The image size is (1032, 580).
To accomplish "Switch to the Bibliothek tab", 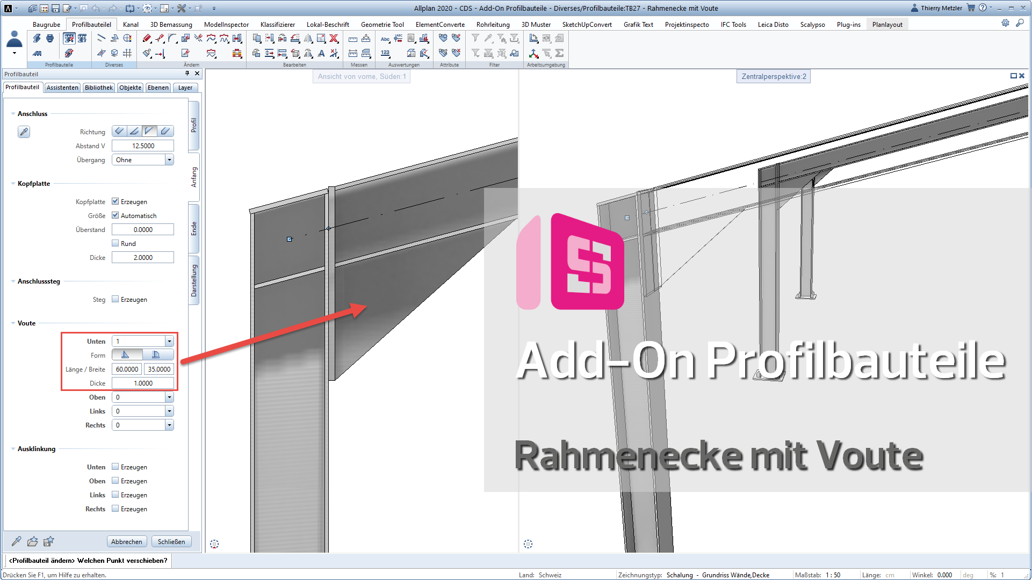I will pos(98,87).
